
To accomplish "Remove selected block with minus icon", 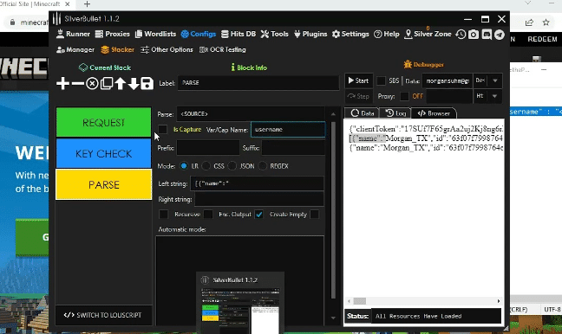I will [x=77, y=83].
